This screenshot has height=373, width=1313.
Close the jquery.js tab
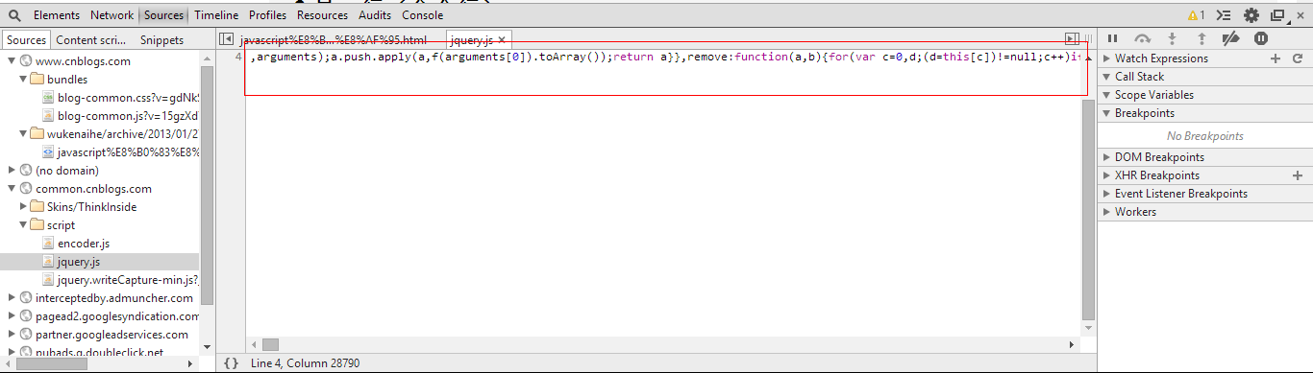click(x=502, y=40)
